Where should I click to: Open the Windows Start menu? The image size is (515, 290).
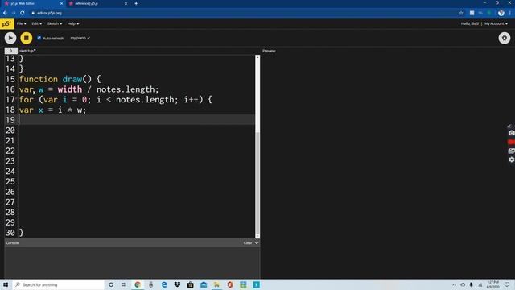[6, 284]
